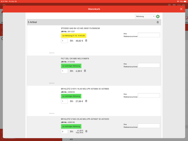
Task: Click 'zur sofortigen Abholung' badge for FILT OEL
Action: [71, 66]
